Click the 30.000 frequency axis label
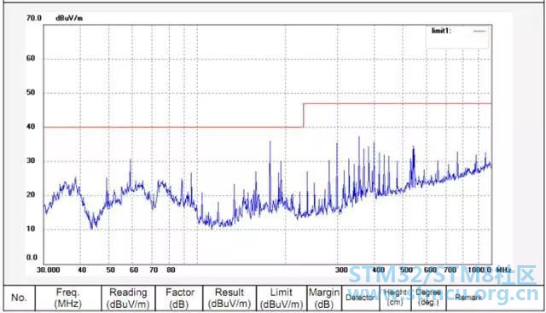Image resolution: width=546 pixels, height=313 pixels. coord(49,270)
